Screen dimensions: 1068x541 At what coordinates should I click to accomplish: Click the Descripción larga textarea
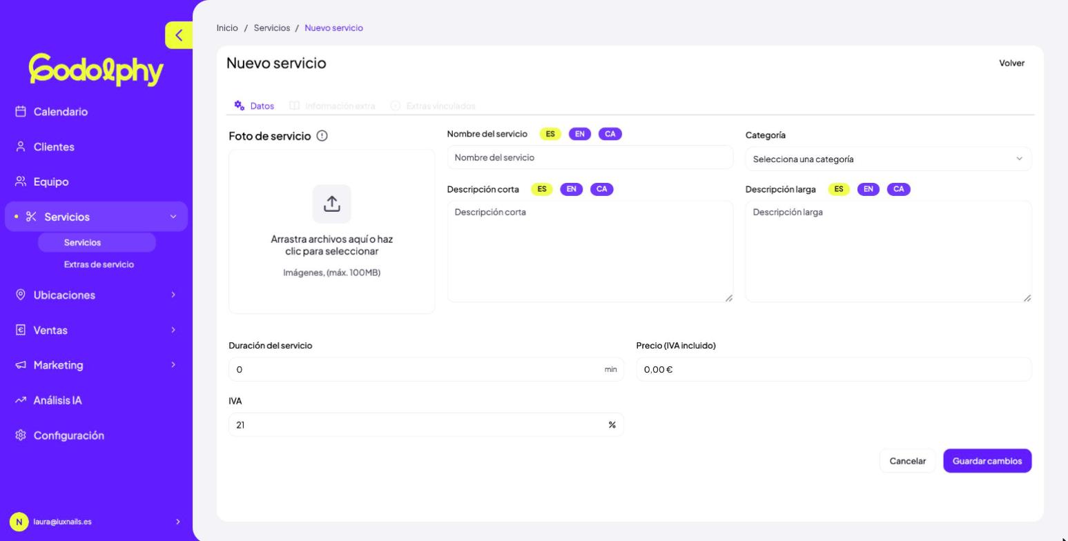pos(889,251)
